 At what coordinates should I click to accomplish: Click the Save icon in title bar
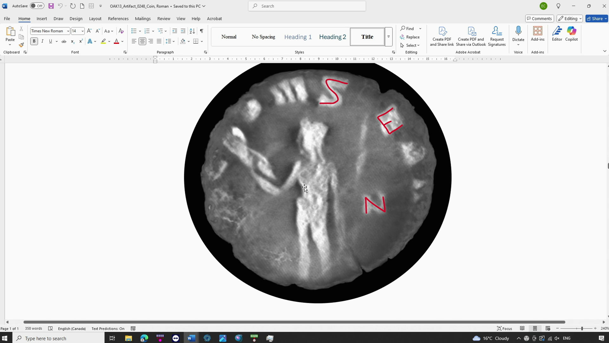tap(51, 6)
